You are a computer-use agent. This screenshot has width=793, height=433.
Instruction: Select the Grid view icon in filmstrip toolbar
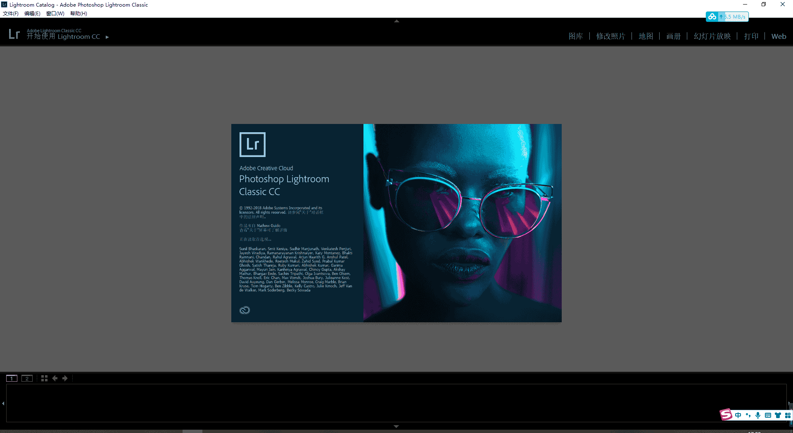tap(44, 378)
